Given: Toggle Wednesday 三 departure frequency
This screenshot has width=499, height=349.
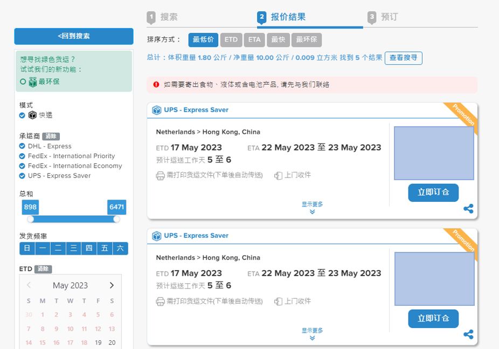Looking at the screenshot, I should [x=73, y=248].
